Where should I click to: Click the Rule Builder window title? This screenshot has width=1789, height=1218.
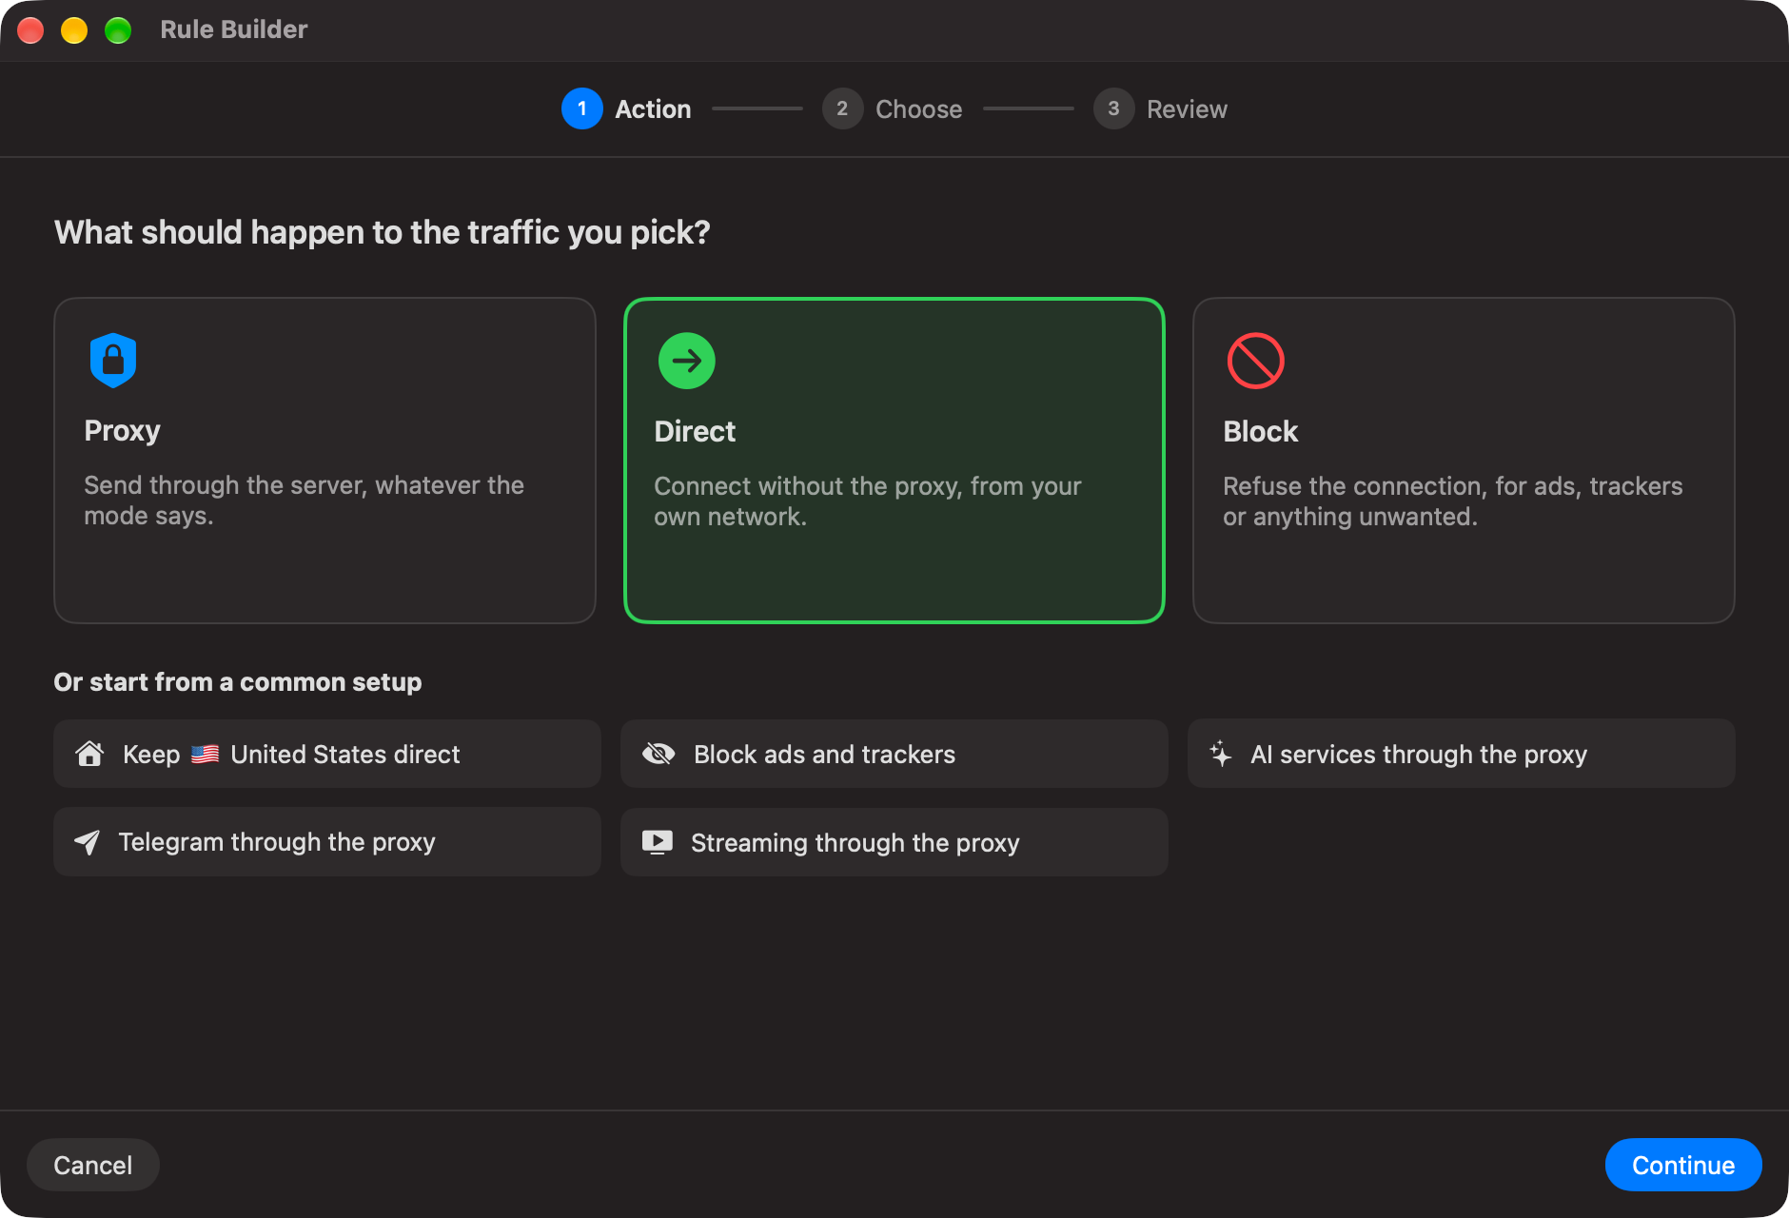(x=234, y=29)
